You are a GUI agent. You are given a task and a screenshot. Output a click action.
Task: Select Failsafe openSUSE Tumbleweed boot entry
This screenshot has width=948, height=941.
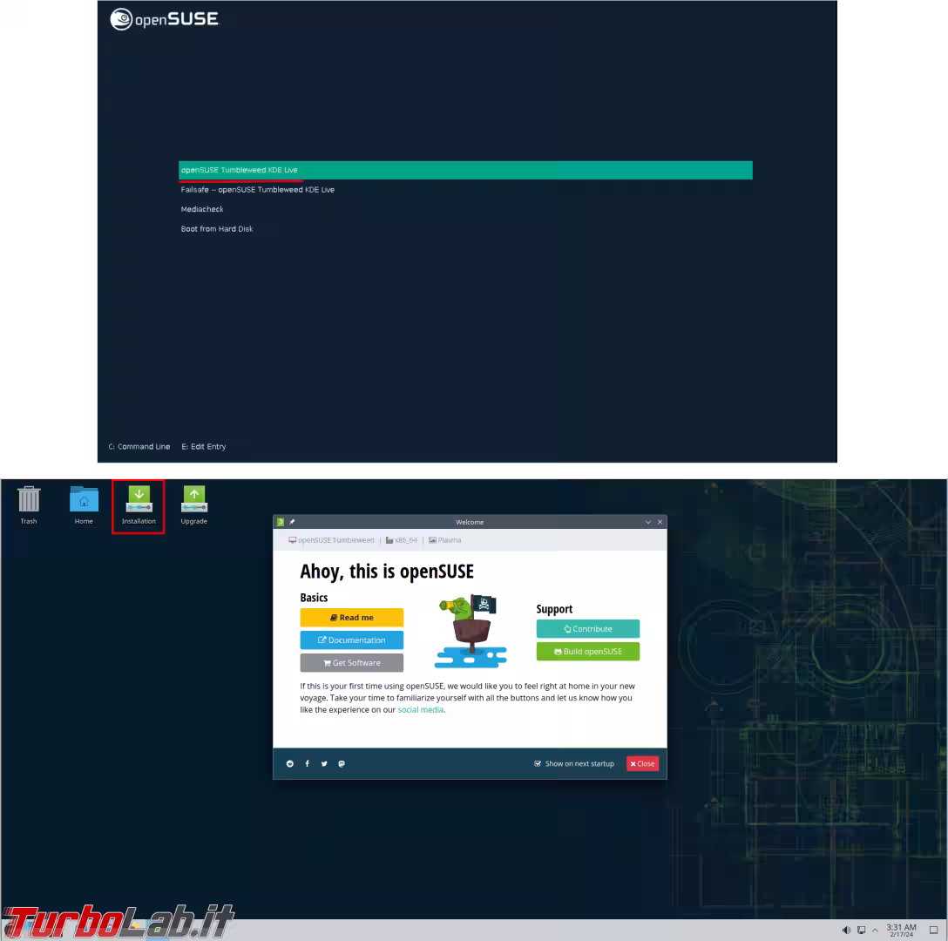click(258, 190)
